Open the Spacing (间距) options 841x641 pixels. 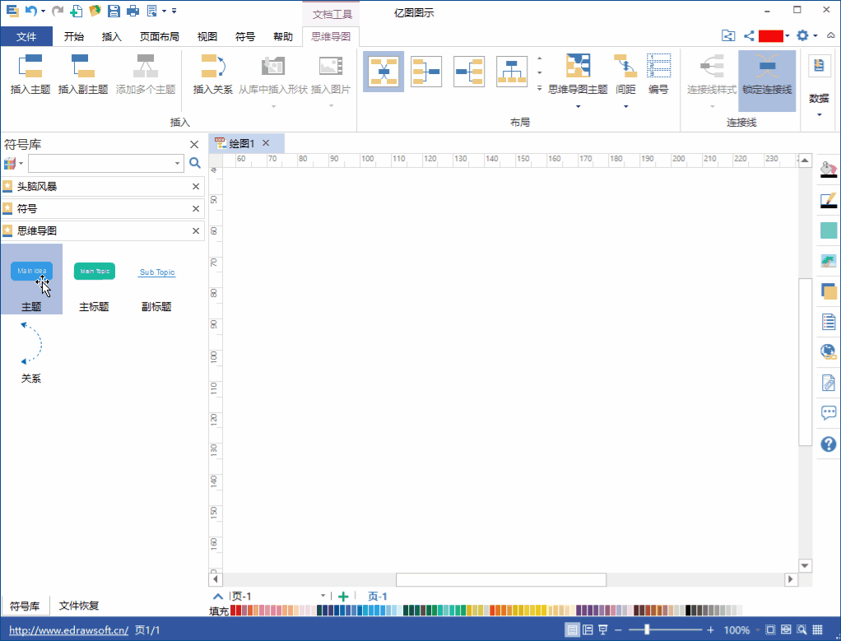(625, 81)
